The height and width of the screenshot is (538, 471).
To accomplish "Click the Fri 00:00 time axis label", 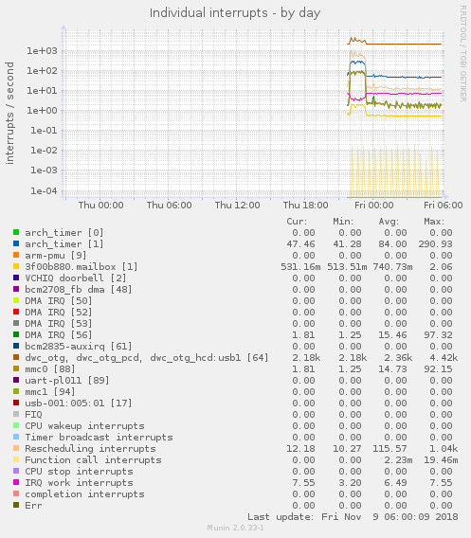I will pos(373,206).
